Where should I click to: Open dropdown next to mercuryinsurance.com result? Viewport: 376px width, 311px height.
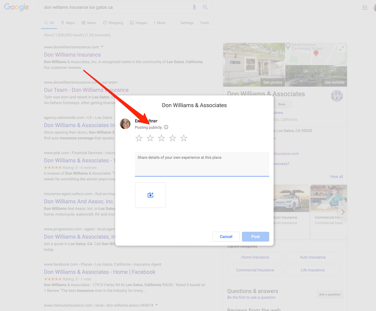click(156, 305)
